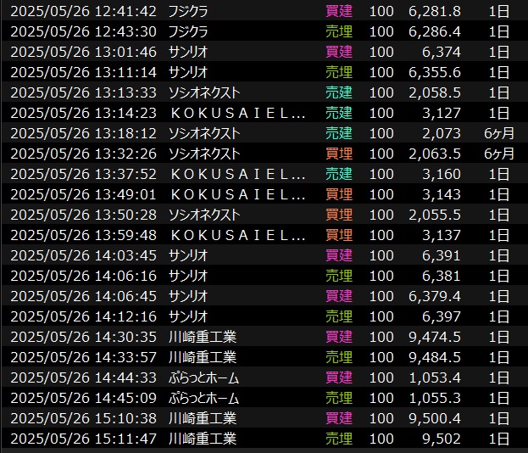The image size is (528, 453).
Task: Click the 6ヶ月 term in the 13:32:26 row
Action: point(499,154)
